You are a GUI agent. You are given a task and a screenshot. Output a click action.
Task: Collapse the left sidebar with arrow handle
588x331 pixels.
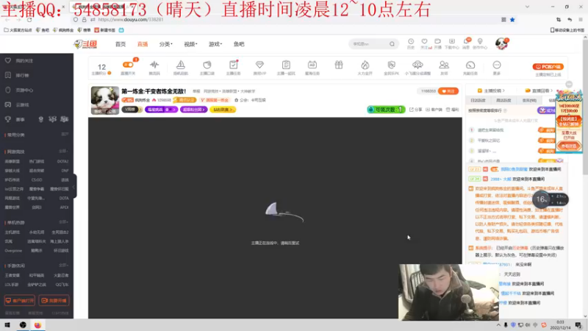click(x=75, y=186)
